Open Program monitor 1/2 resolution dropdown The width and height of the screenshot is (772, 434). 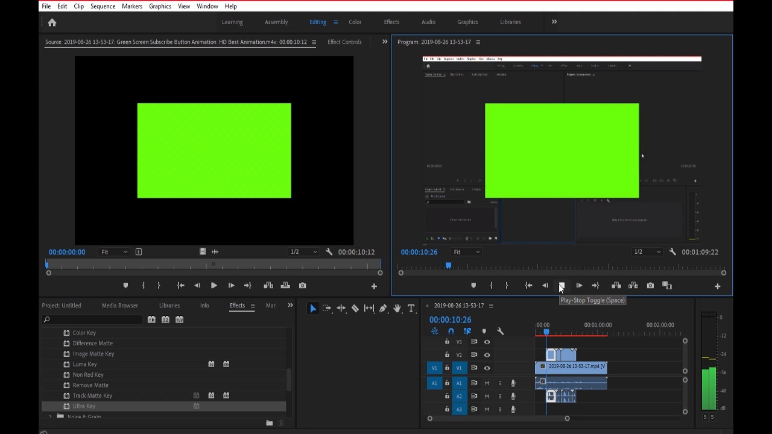[x=647, y=252]
